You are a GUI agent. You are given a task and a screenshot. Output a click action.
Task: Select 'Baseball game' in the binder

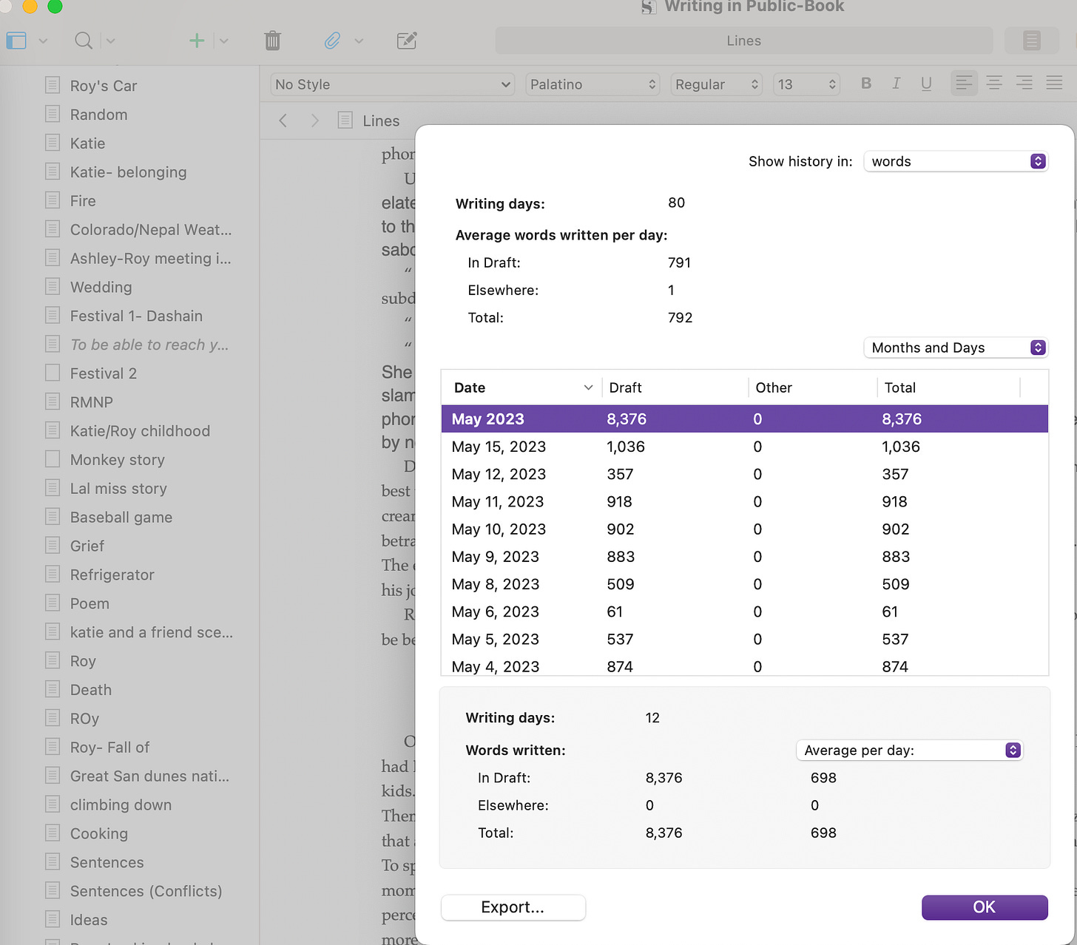[121, 518]
